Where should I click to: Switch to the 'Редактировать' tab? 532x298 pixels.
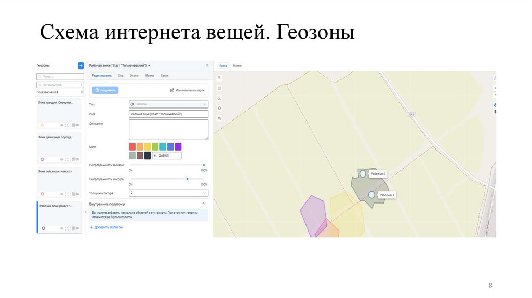click(x=102, y=76)
